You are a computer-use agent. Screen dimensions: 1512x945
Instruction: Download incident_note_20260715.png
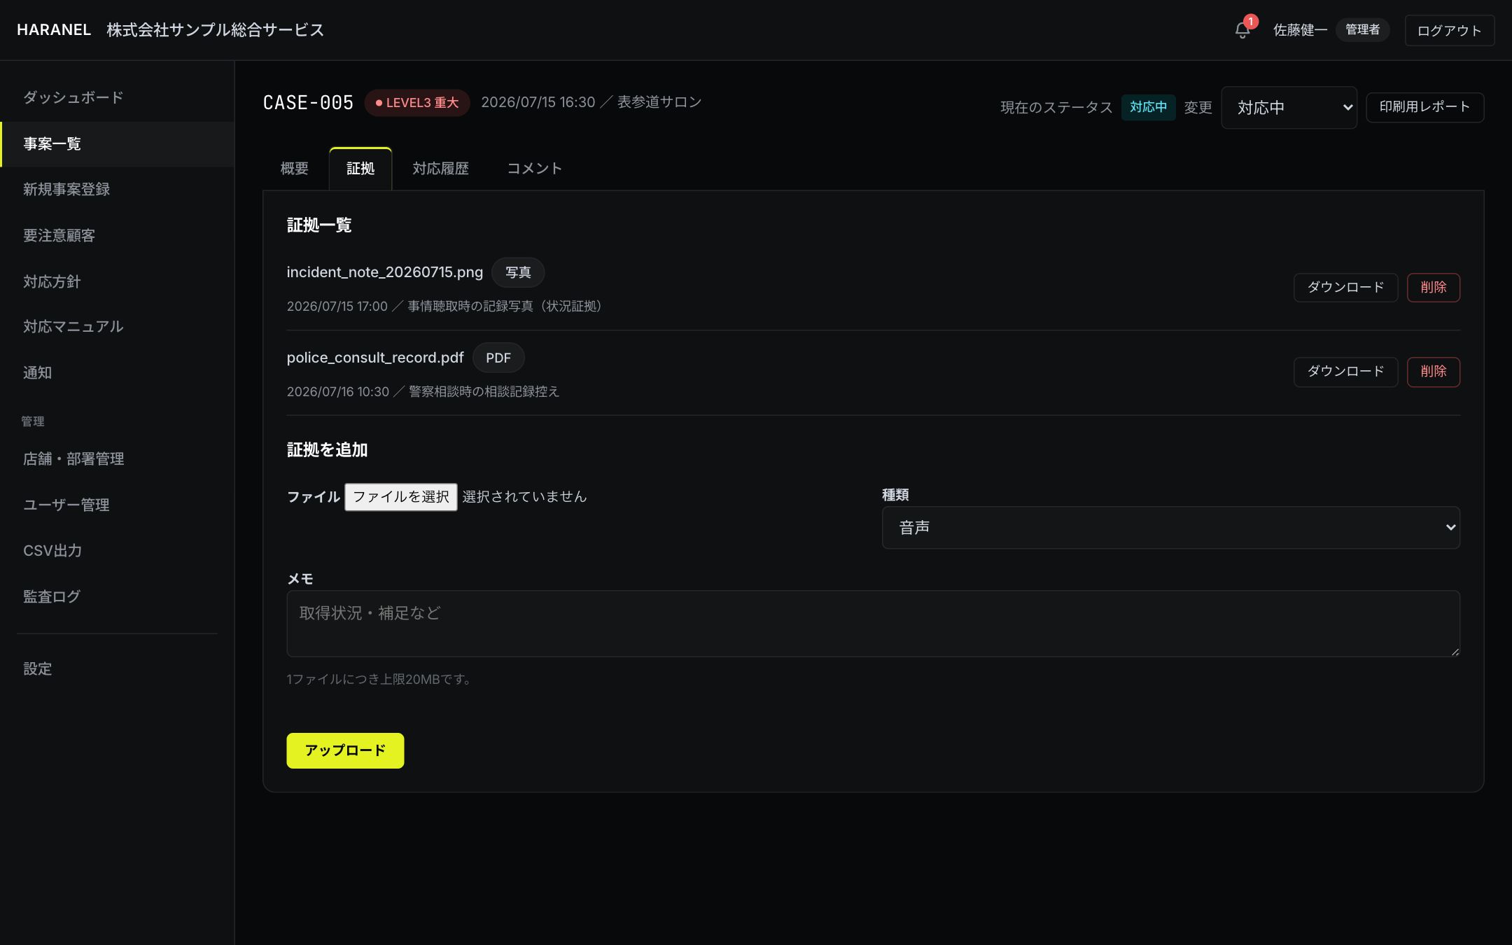pyautogui.click(x=1345, y=288)
